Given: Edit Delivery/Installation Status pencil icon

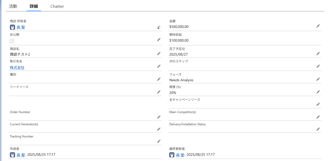Looking at the screenshot, I should click(x=318, y=129).
